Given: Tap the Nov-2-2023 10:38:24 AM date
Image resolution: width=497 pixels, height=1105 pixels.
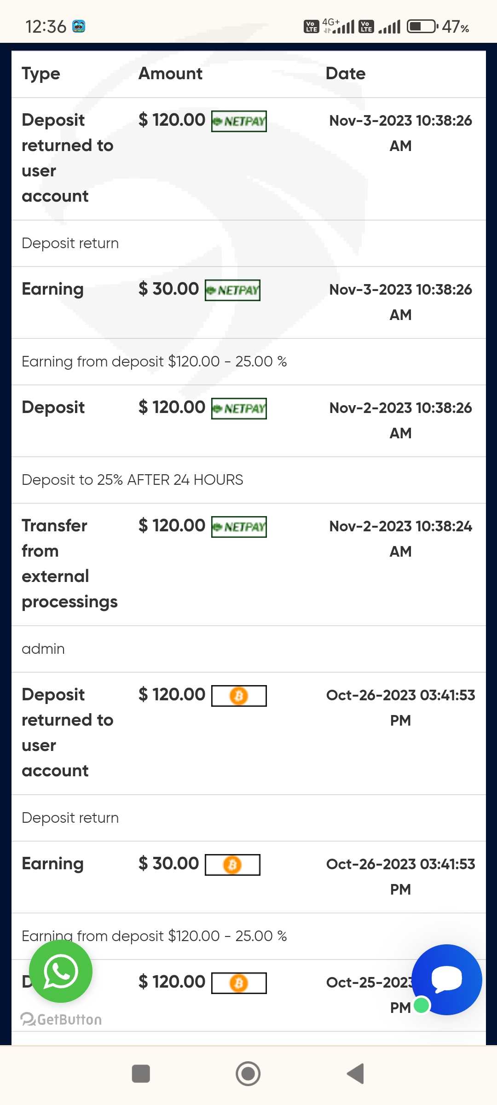Looking at the screenshot, I should point(400,538).
